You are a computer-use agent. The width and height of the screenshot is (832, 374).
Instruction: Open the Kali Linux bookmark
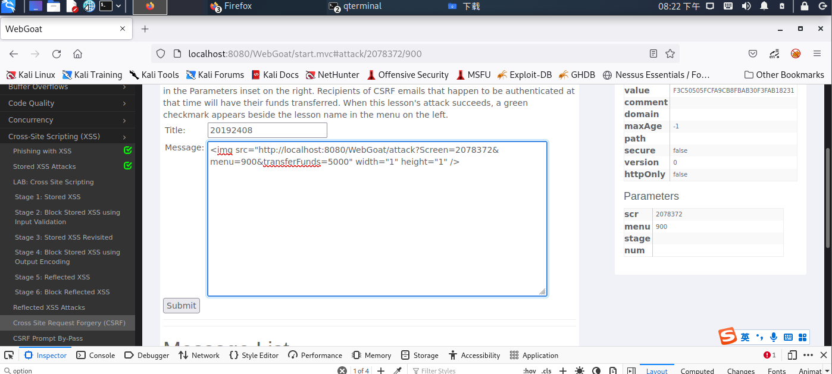click(30, 75)
